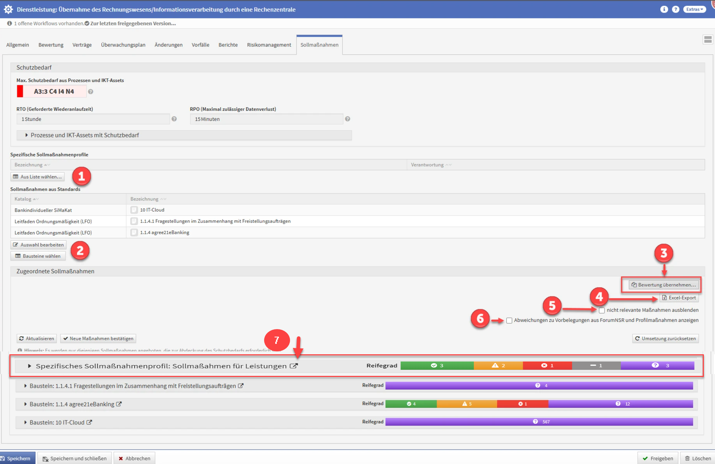Screen dimensions: 715x464
Task: Tick the 10 IT-Cloud checkbox
Action: coord(134,210)
